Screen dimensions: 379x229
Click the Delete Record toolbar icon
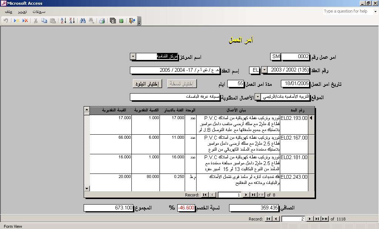point(25,21)
